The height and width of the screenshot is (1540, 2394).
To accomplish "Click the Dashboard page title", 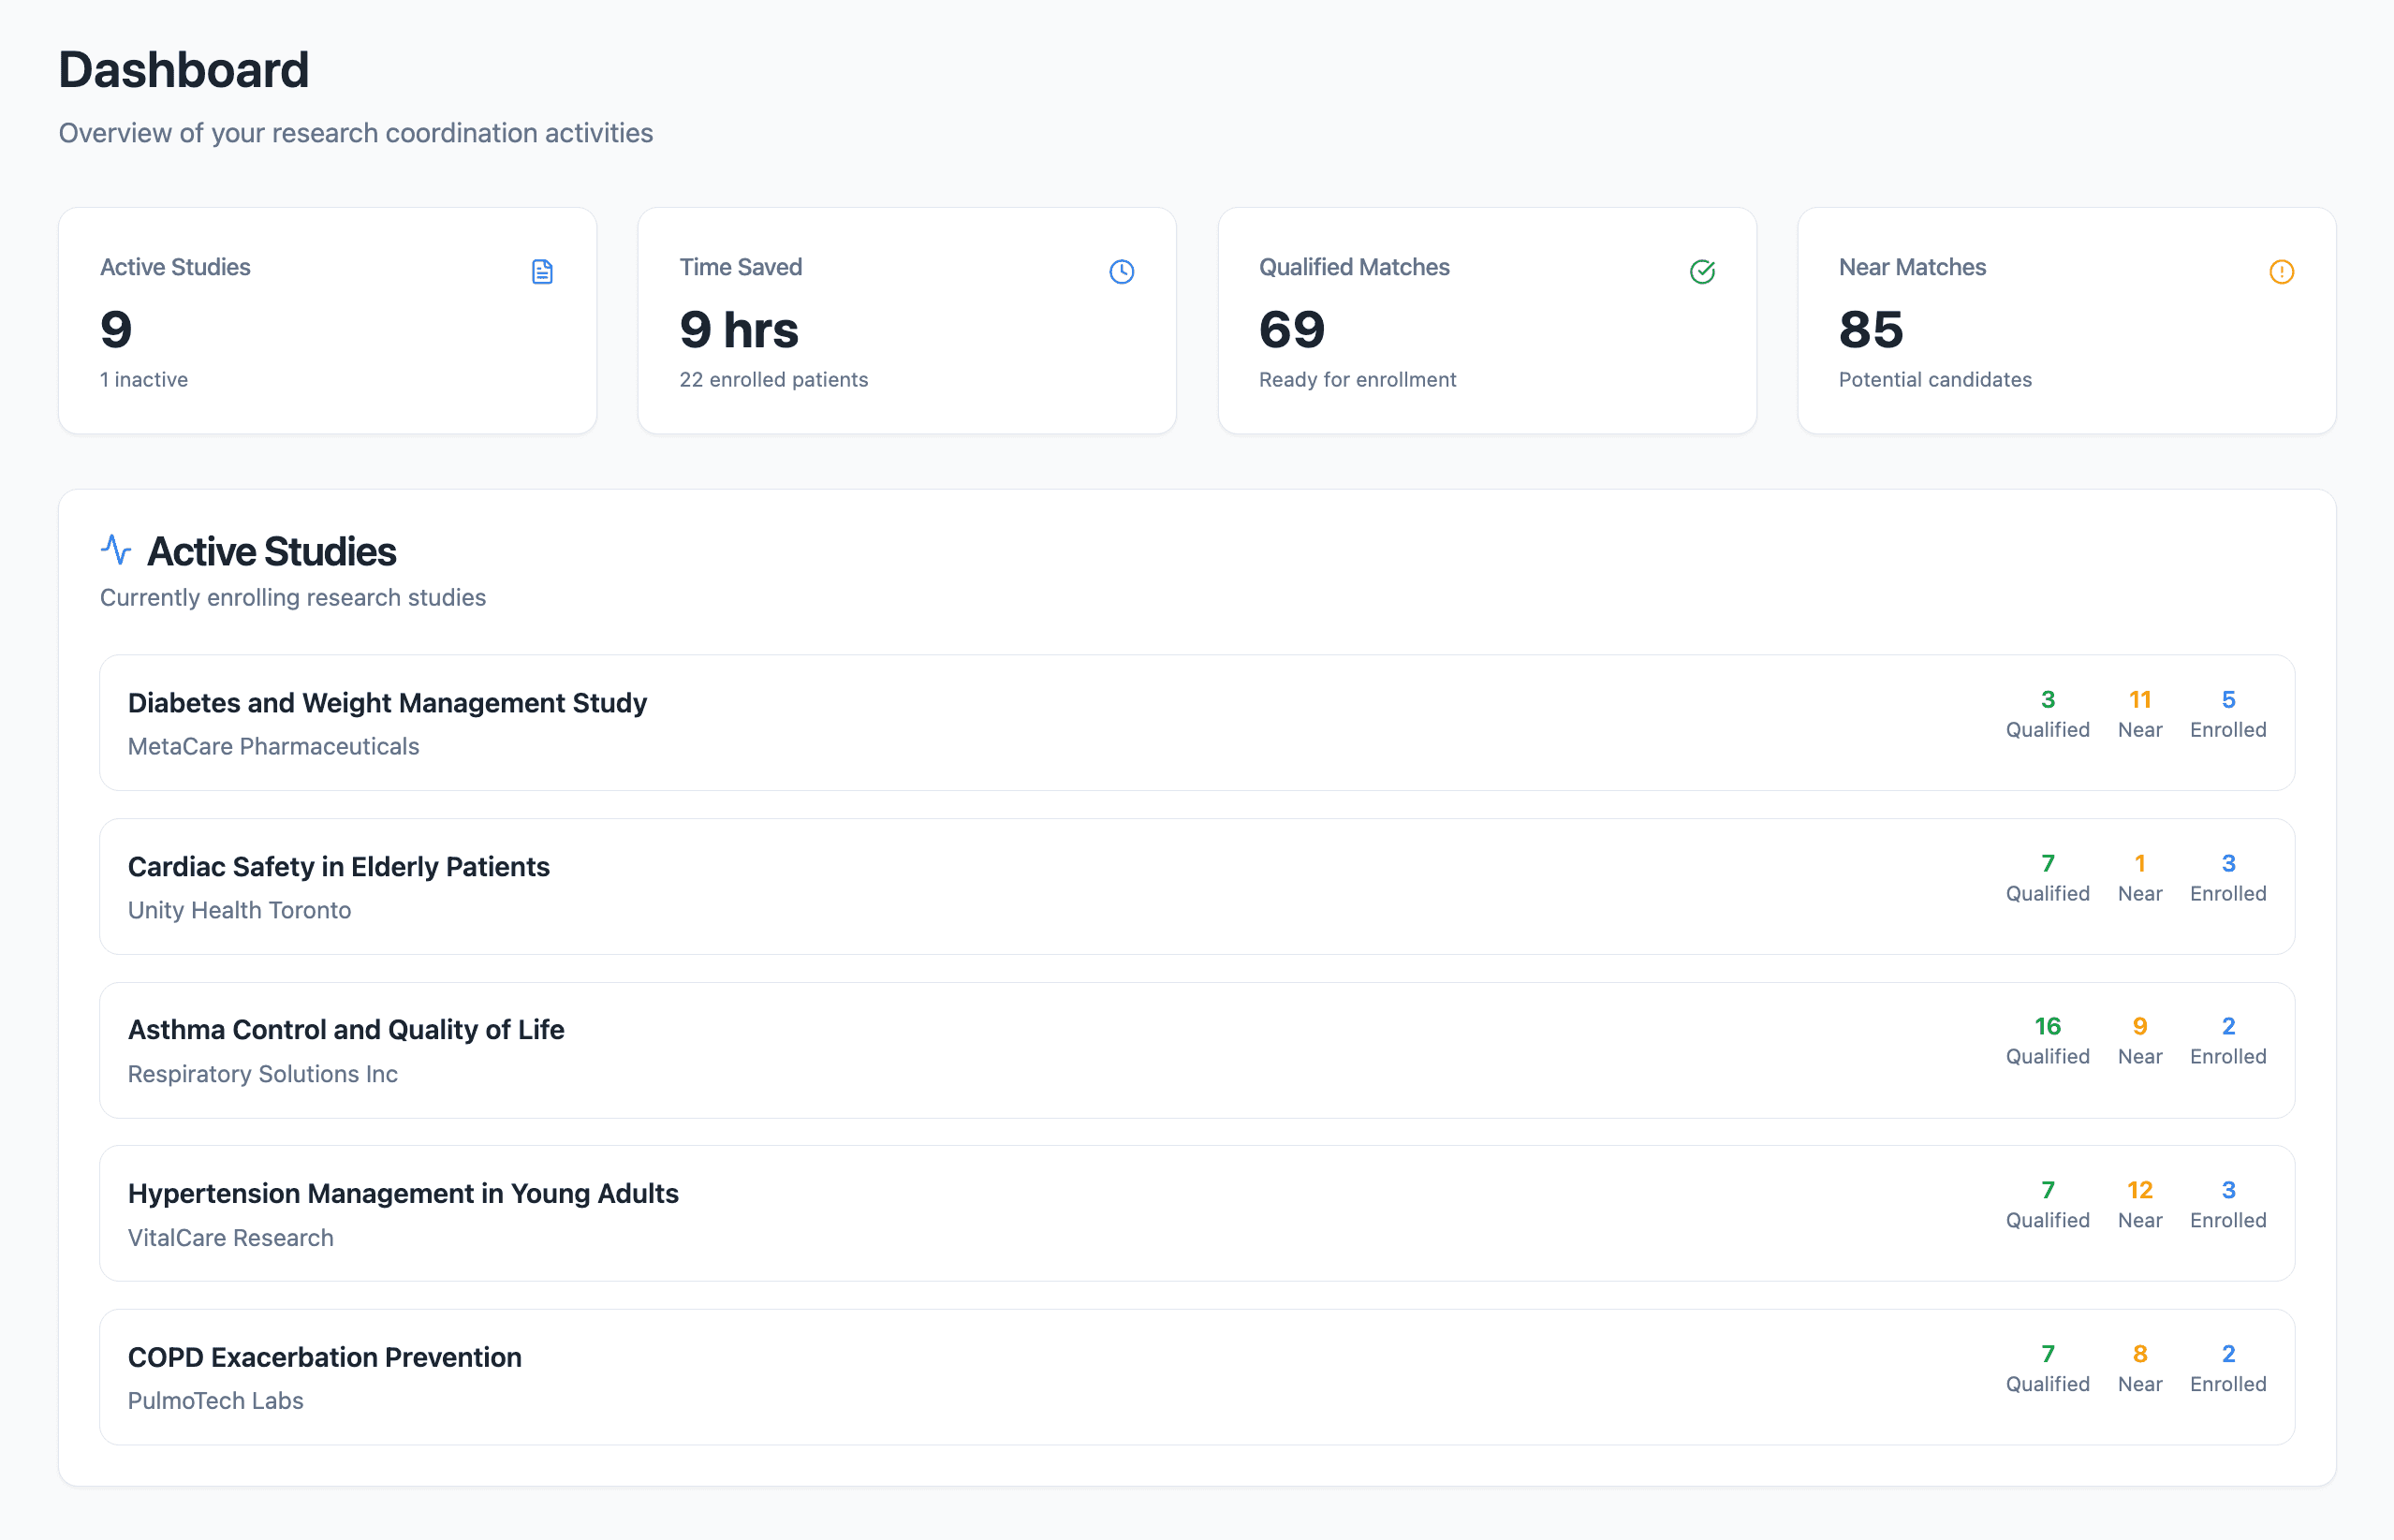I will [183, 69].
